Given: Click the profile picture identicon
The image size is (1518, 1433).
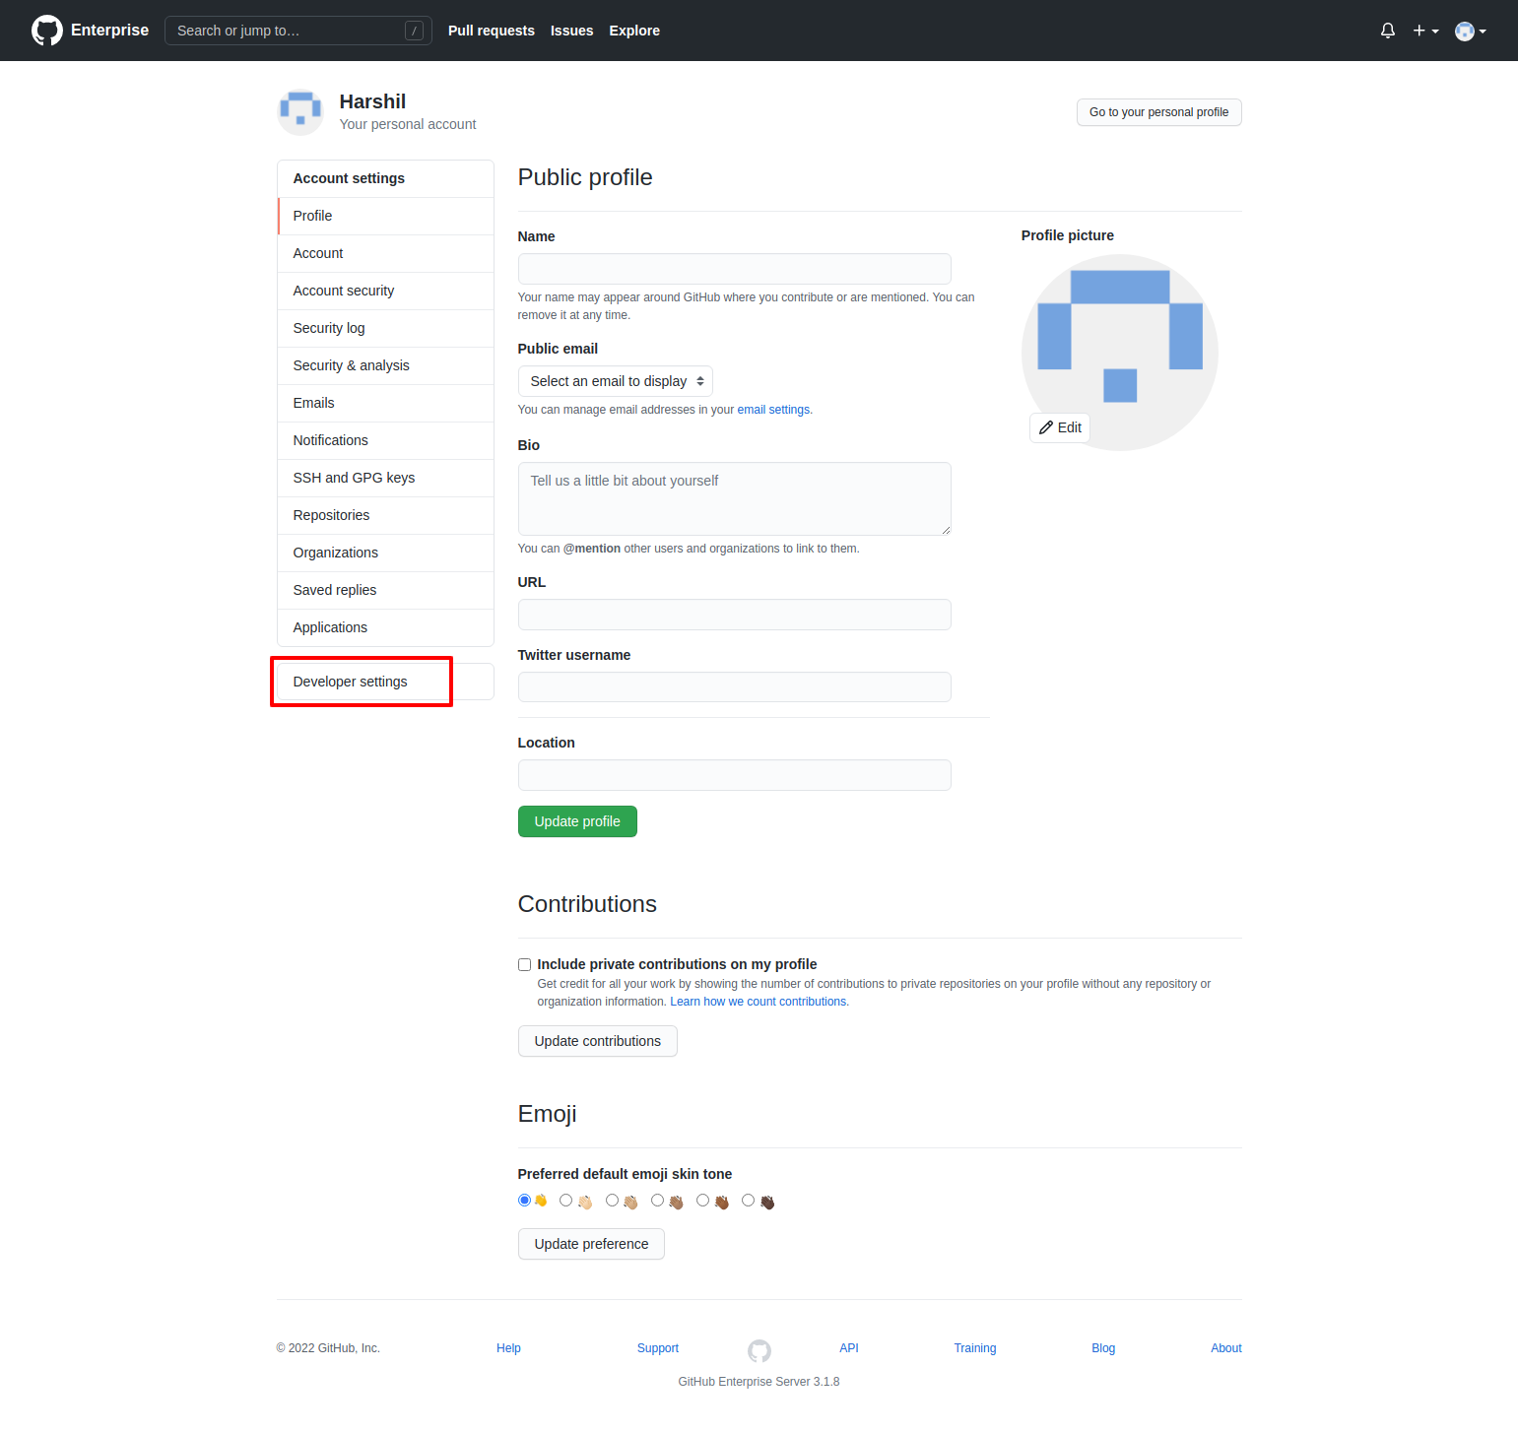Looking at the screenshot, I should coord(1120,353).
